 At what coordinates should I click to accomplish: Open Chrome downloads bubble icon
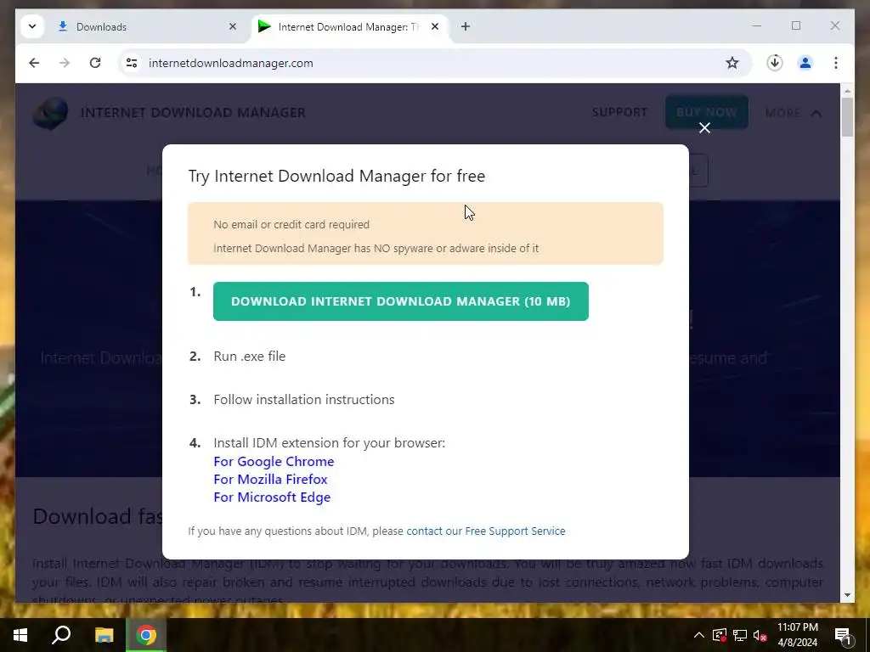[x=775, y=63]
